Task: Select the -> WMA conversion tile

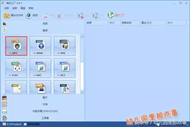Action: point(40,46)
